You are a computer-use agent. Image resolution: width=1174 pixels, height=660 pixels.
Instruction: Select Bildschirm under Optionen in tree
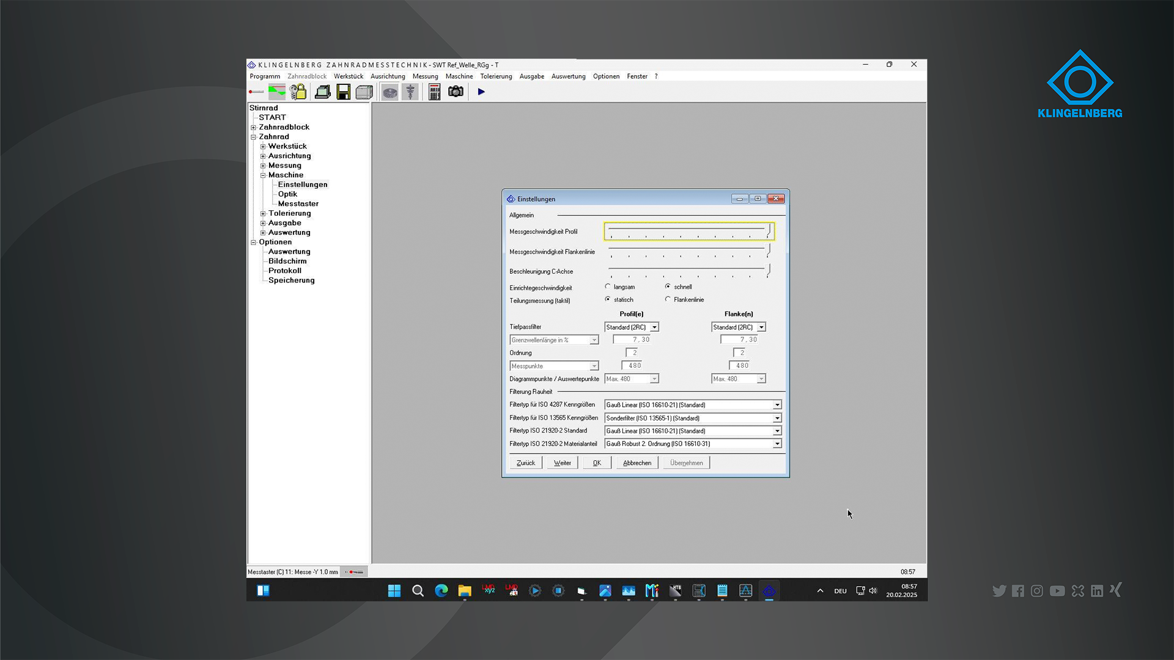click(x=287, y=261)
